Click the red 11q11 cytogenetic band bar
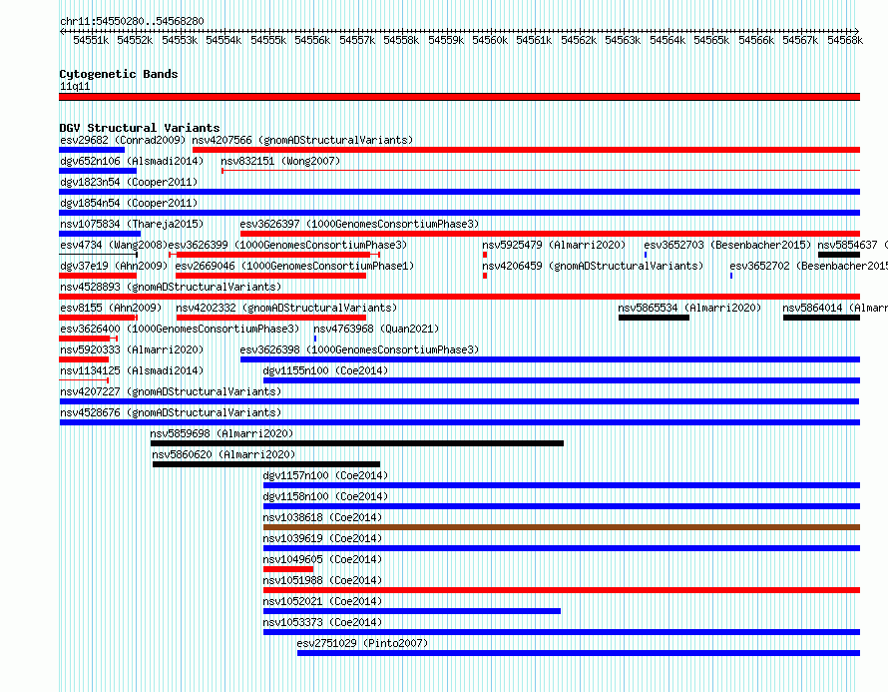This screenshot has height=692, width=888. (459, 97)
